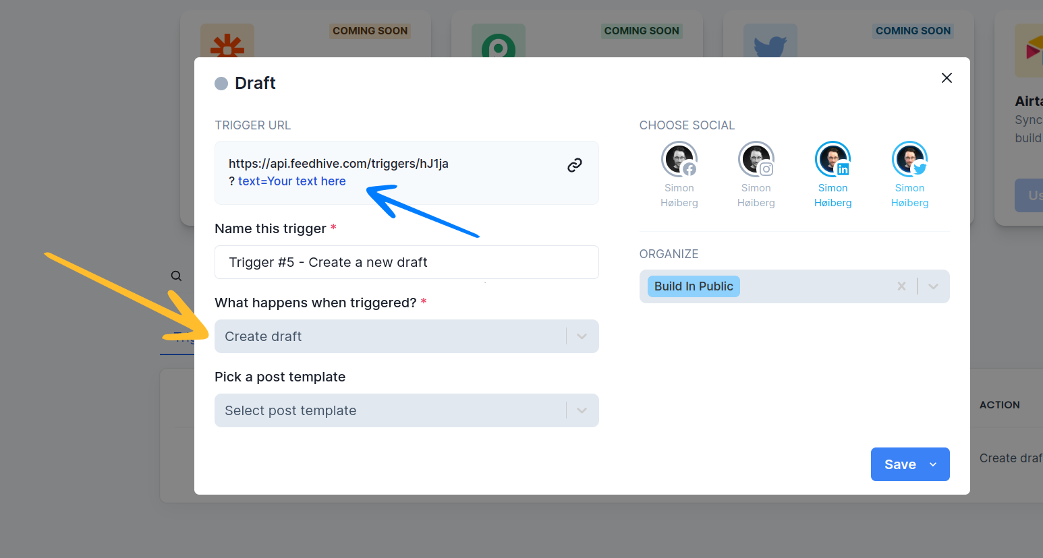Image resolution: width=1043 pixels, height=558 pixels.
Task: Open the Save button options chevron
Action: [933, 464]
